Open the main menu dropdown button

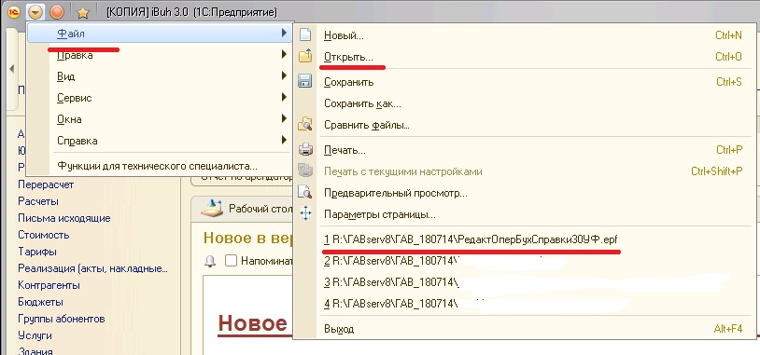(x=35, y=11)
